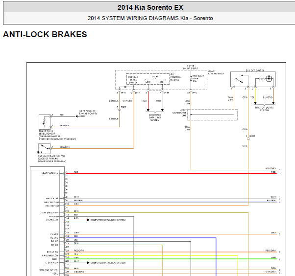Click the arrowhead on pin 14 RED wire

click(88, 220)
